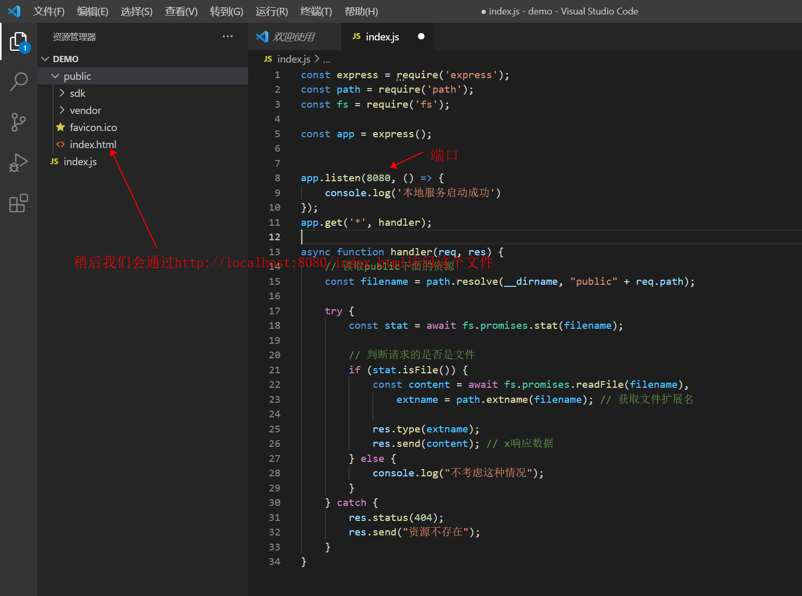Collapse the DEMO root folder
The height and width of the screenshot is (596, 802).
point(45,59)
